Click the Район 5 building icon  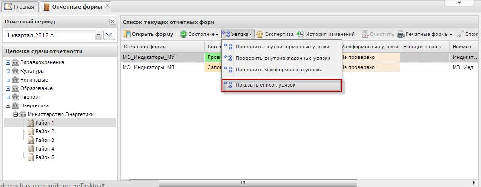tap(30, 157)
